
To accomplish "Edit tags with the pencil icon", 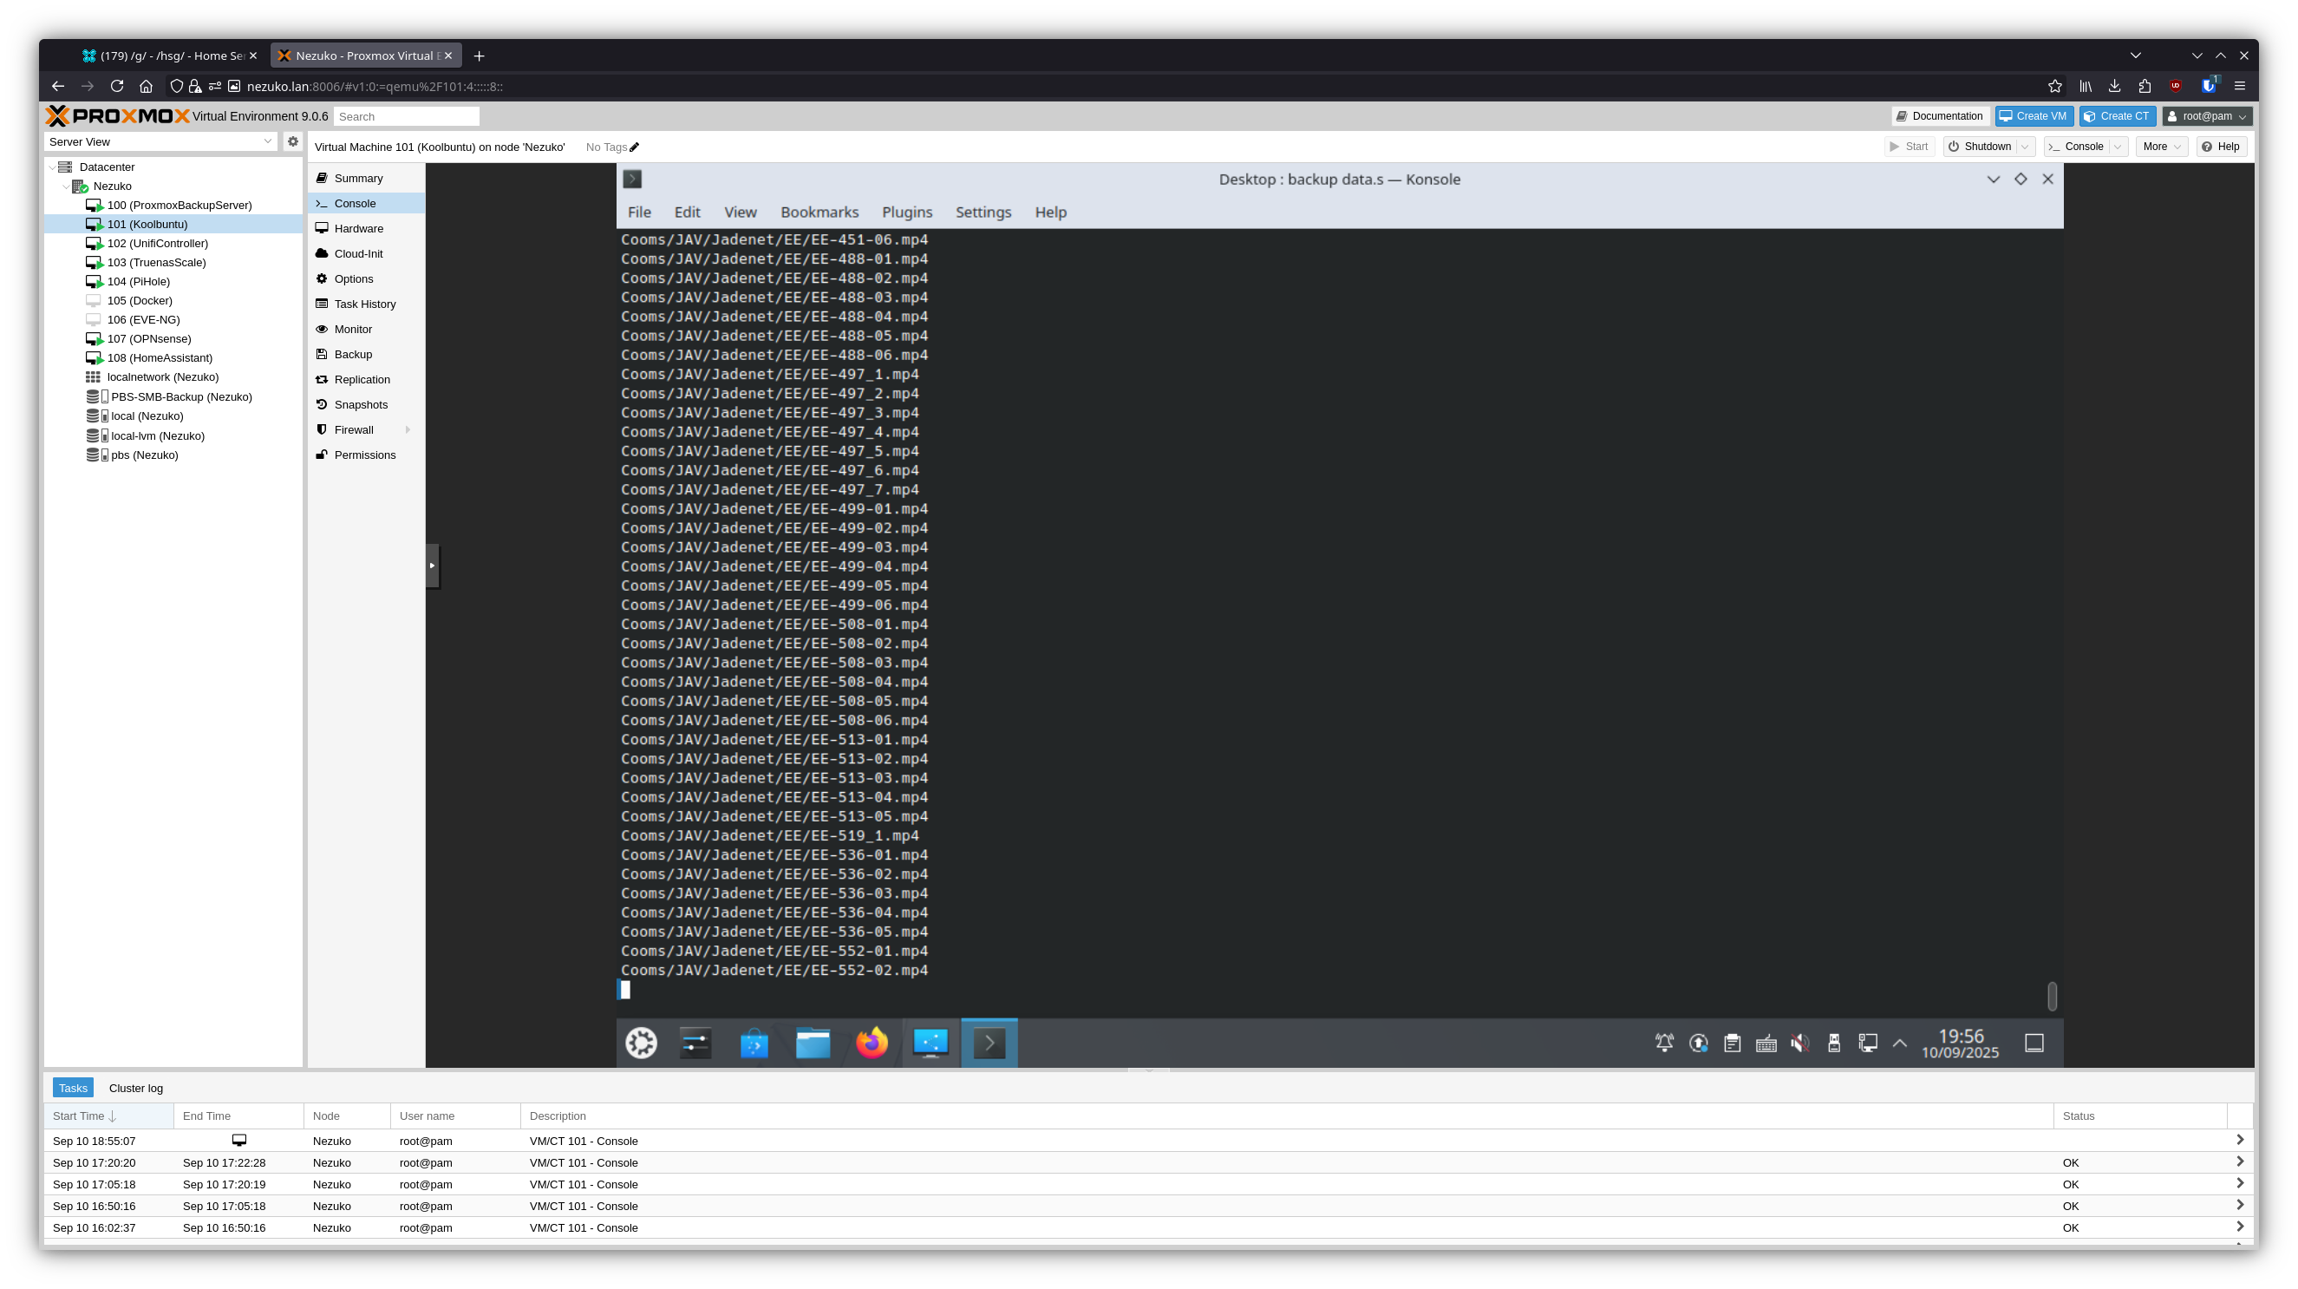I will click(634, 147).
